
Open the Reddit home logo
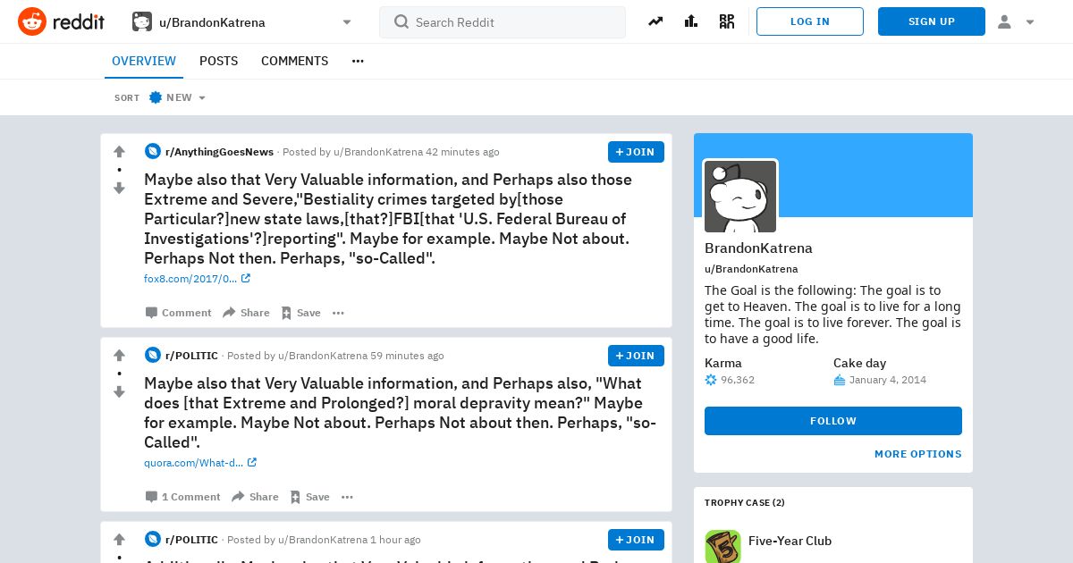61,21
